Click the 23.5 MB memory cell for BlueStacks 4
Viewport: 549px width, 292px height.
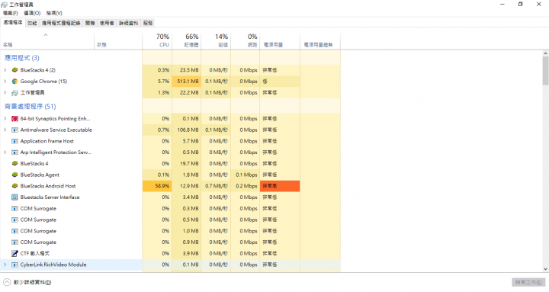(187, 70)
